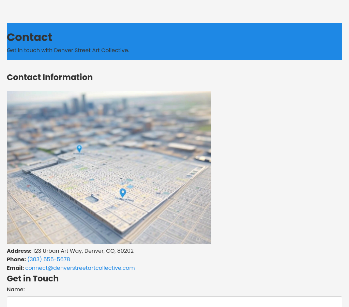The width and height of the screenshot is (349, 307).
Task: Open the connect@denverstreetartcollective.com email link
Action: [x=80, y=268]
